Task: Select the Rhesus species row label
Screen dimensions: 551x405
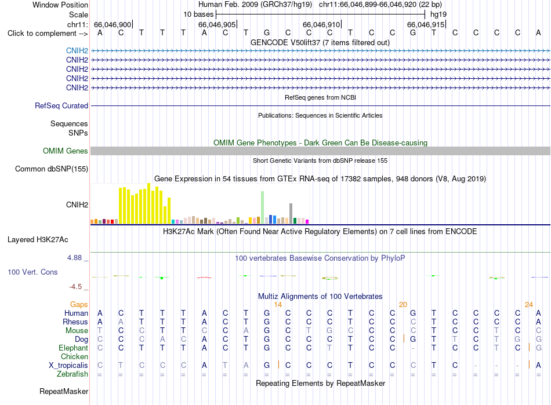Action: click(75, 322)
